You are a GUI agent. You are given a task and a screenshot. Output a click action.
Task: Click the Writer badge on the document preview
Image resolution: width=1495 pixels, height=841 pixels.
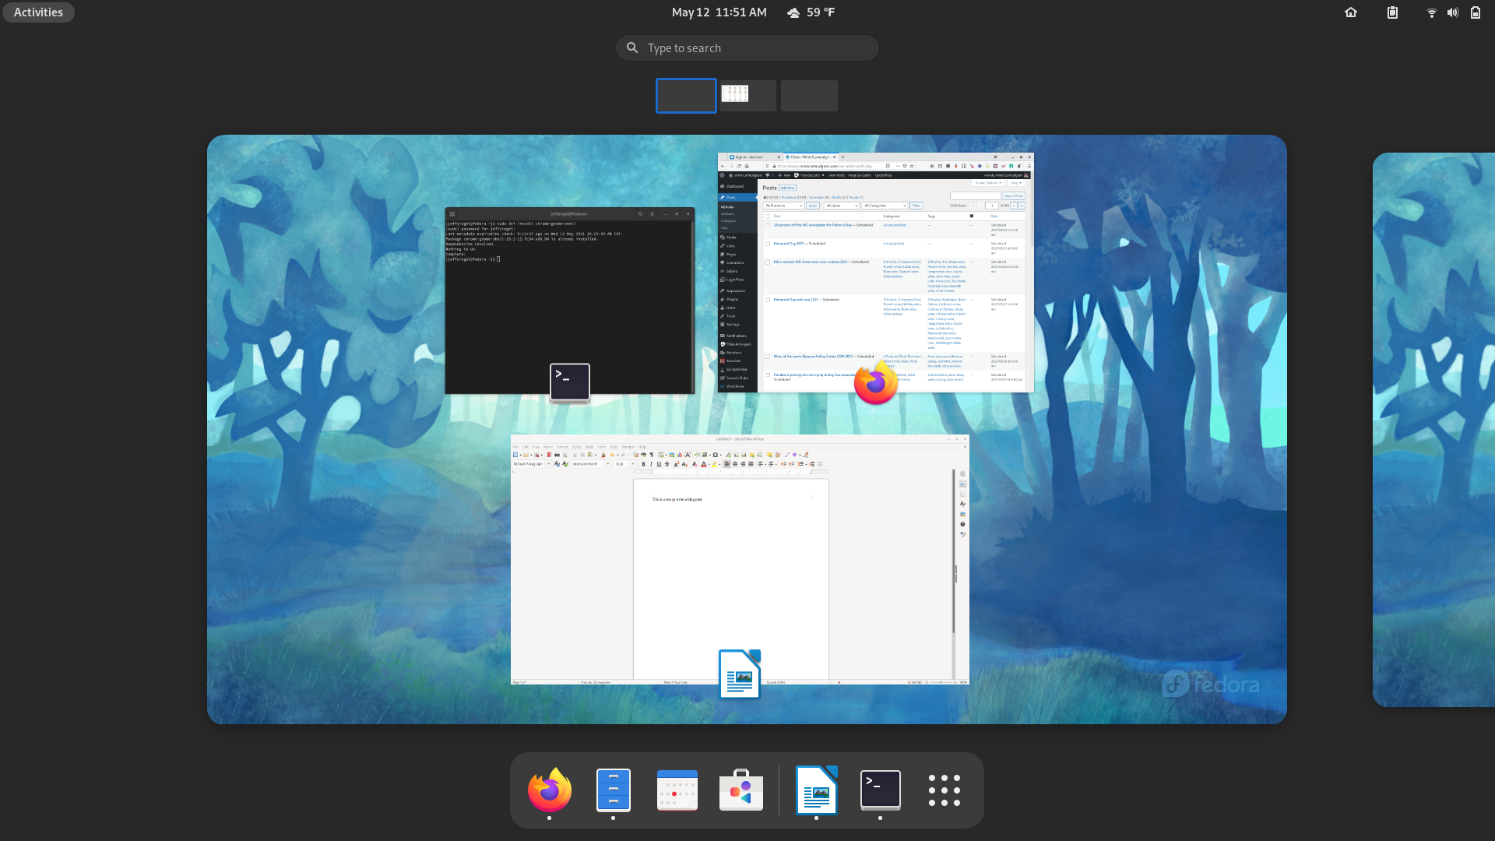[x=740, y=674]
